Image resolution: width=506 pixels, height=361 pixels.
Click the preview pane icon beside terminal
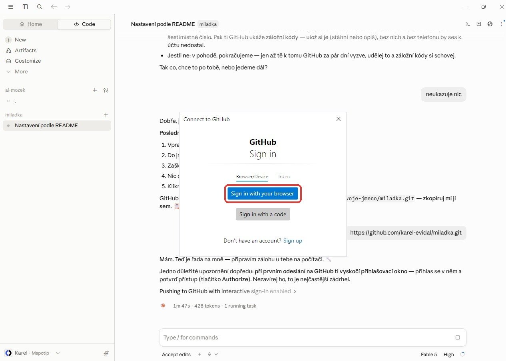pos(479,24)
